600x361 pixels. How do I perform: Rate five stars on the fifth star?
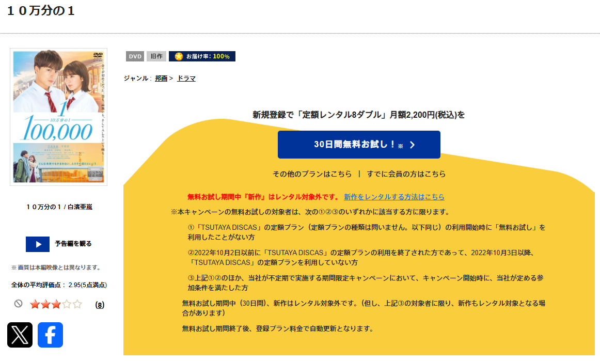pos(77,304)
